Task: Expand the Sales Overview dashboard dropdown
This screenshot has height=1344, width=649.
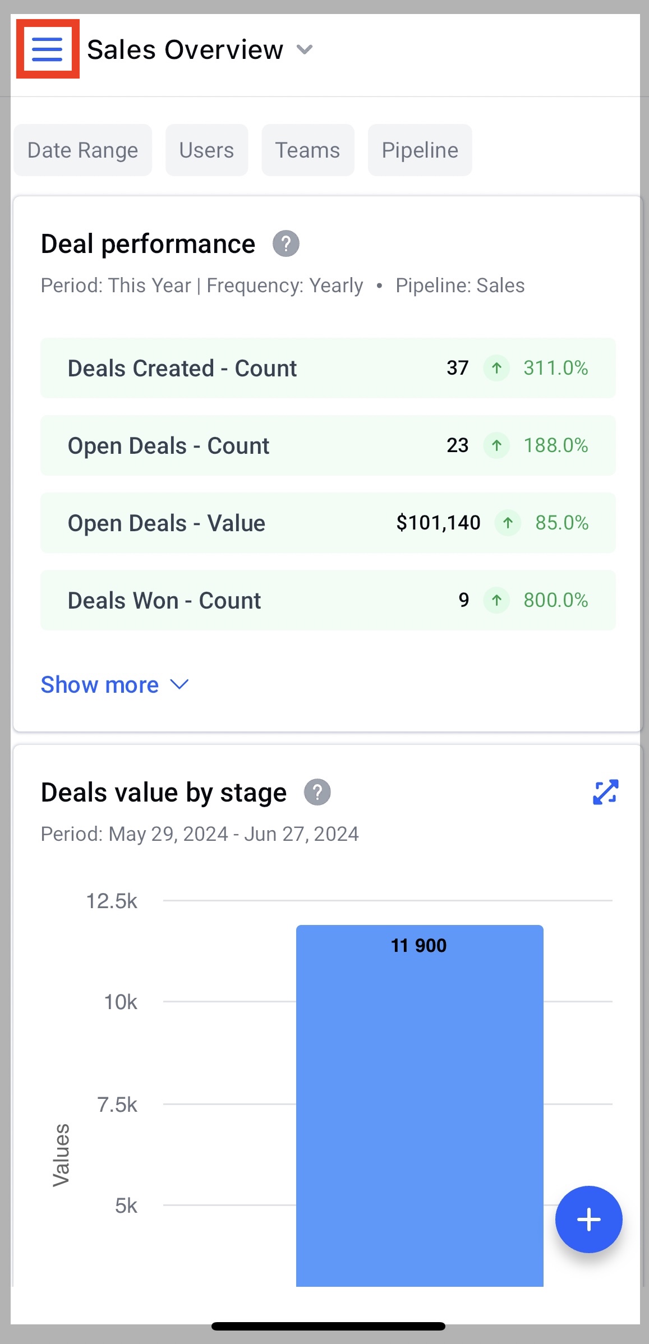Action: tap(305, 50)
